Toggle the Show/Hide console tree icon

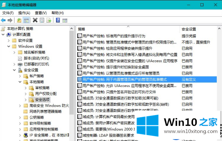point(26,20)
